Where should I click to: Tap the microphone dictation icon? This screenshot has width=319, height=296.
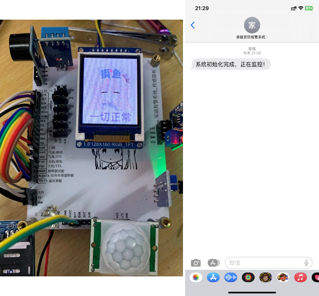(306, 263)
